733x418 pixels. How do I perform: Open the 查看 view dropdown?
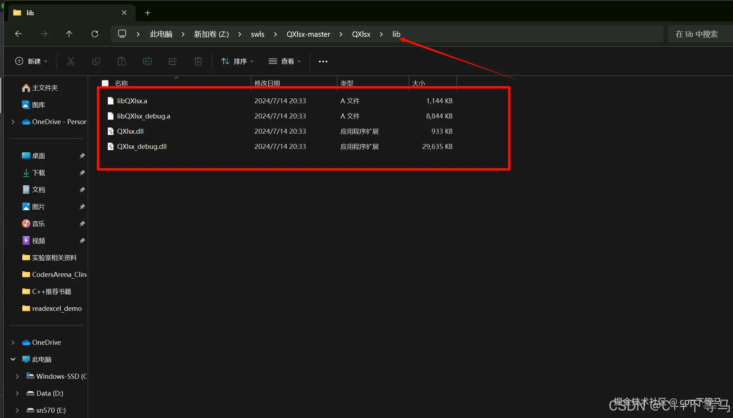[285, 61]
